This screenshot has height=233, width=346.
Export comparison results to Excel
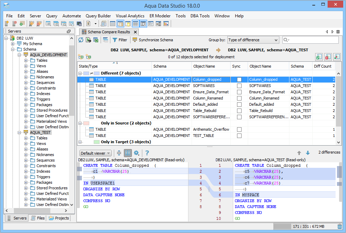click(x=96, y=40)
